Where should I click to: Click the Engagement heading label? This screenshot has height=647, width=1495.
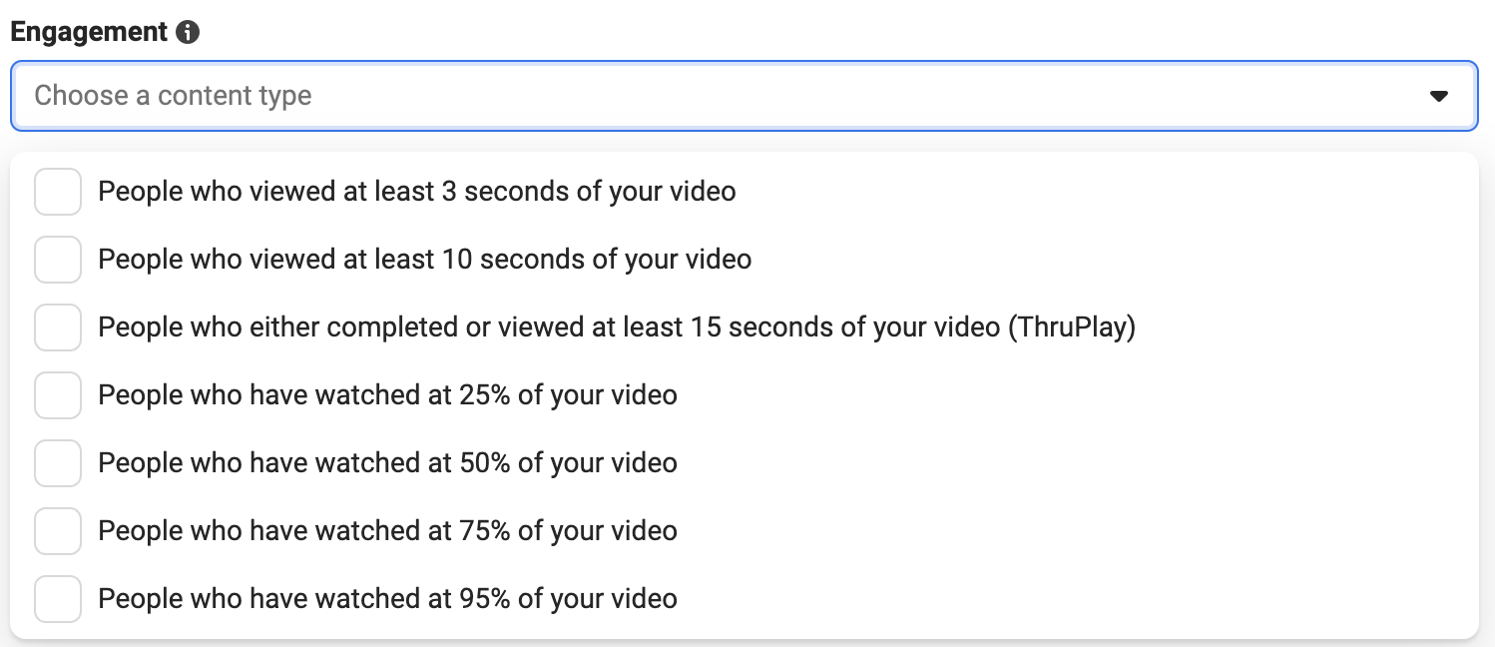(x=89, y=32)
